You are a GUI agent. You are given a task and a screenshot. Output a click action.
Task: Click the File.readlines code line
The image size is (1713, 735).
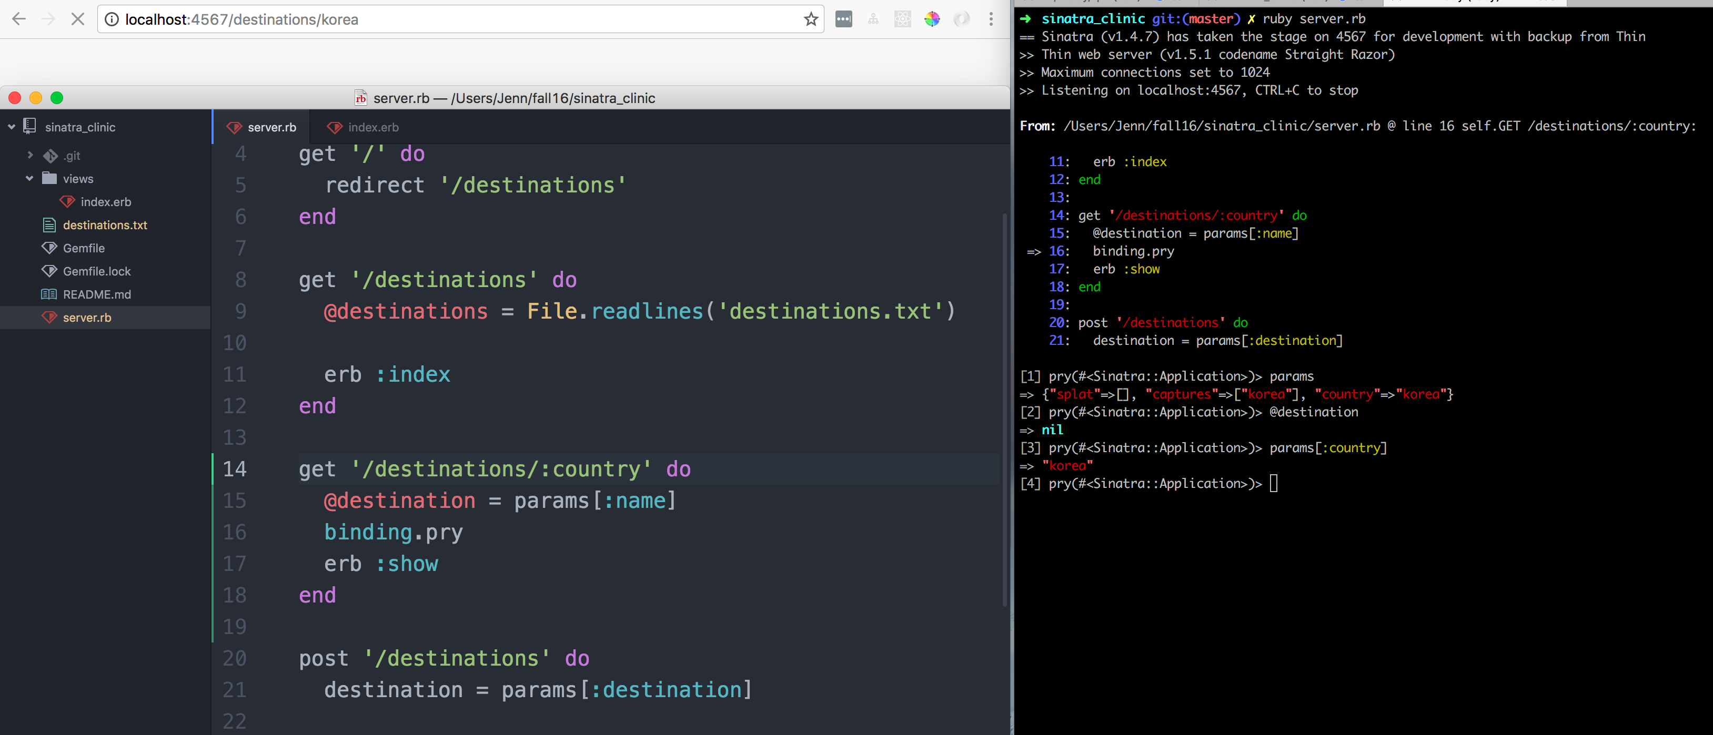pos(640,311)
